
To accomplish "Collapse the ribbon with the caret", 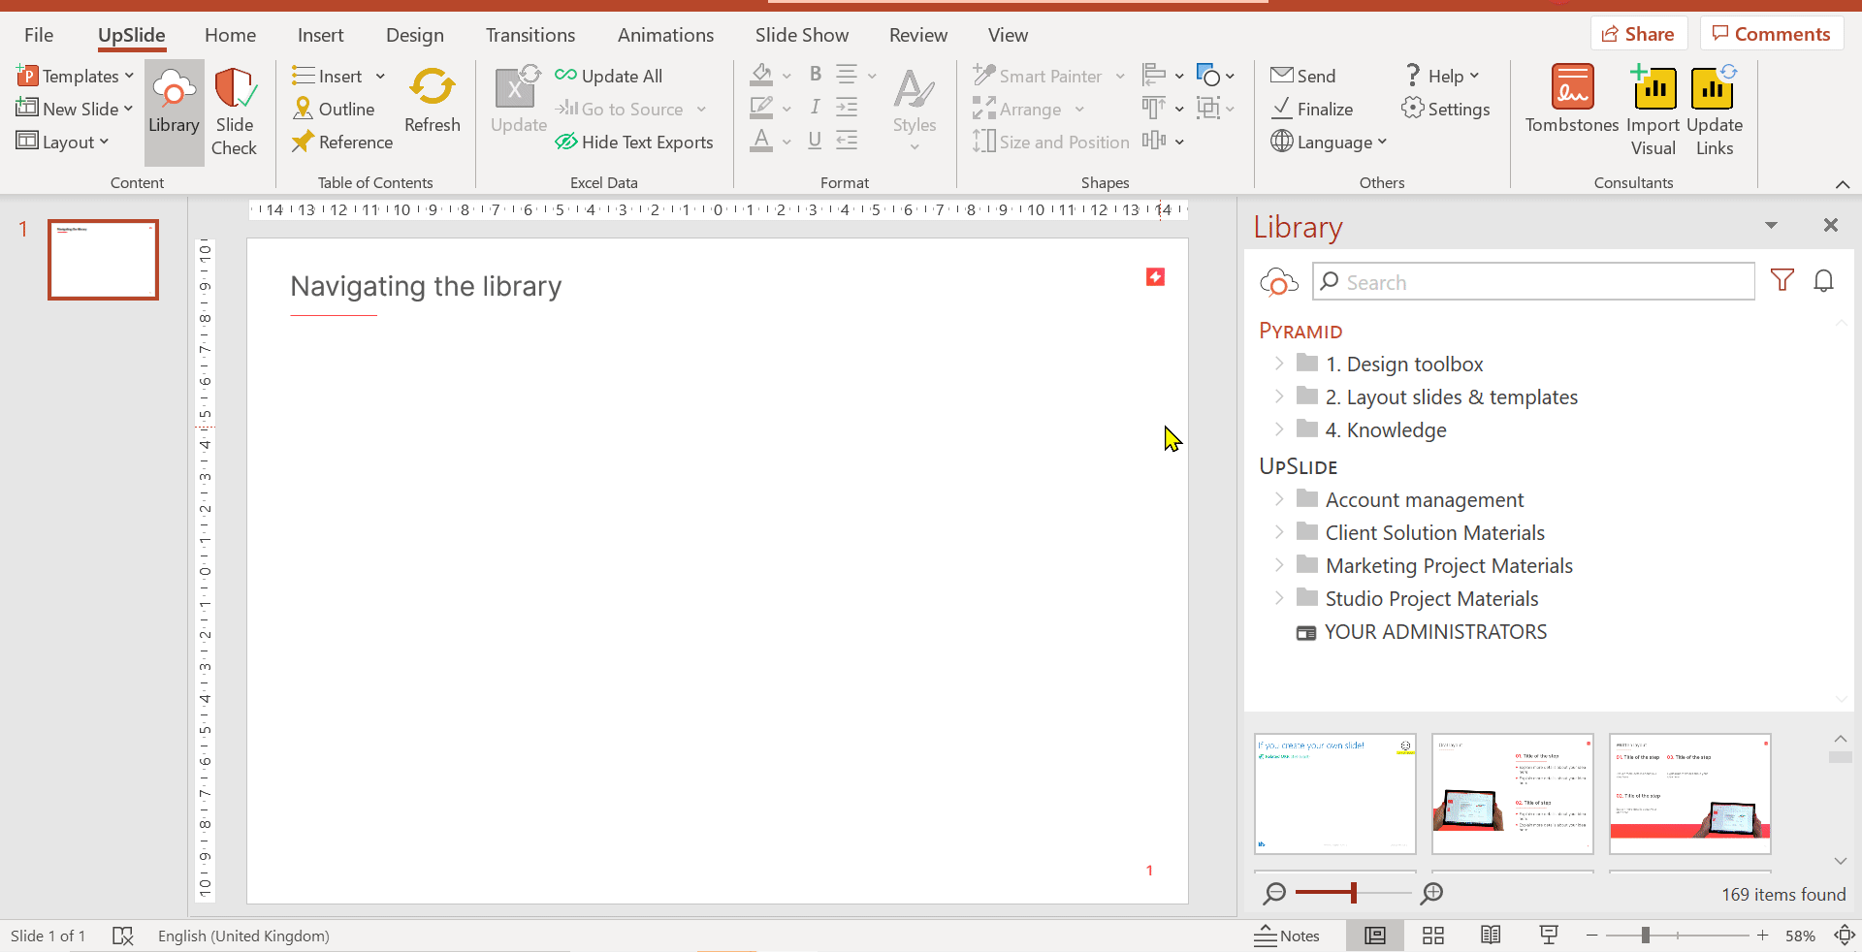I will coord(1843,184).
